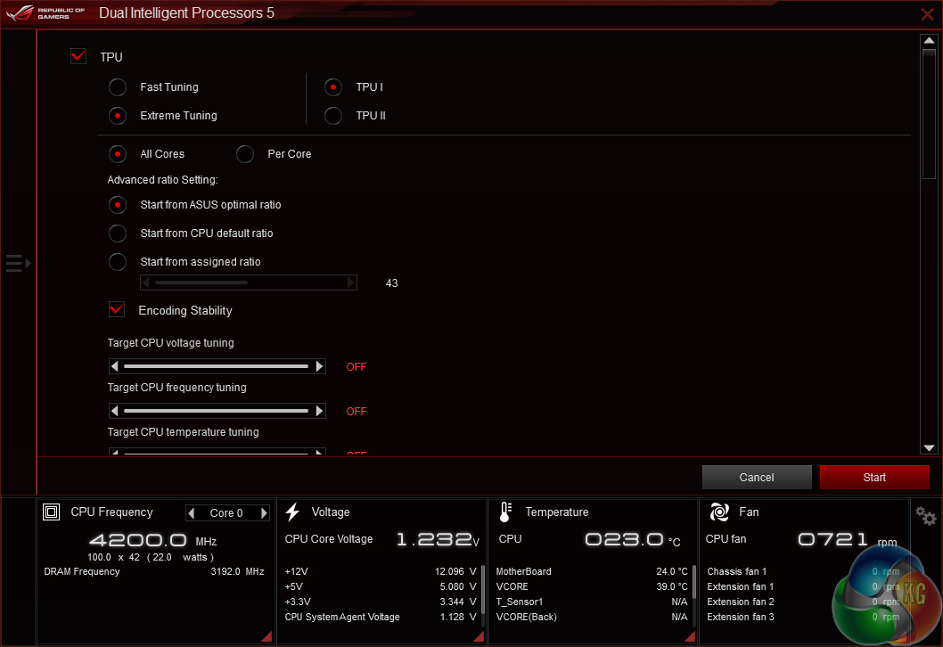The height and width of the screenshot is (647, 943).
Task: Expand the left sidebar menu icon
Action: (17, 263)
